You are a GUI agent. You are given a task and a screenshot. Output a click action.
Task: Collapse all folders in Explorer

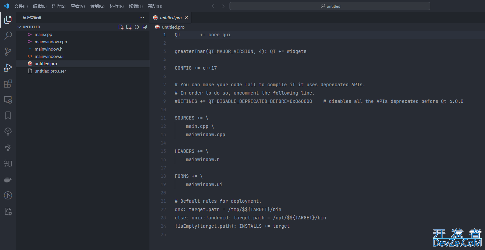tap(145, 27)
